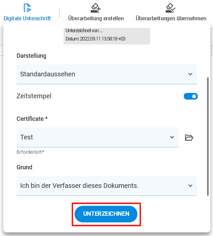Expand the Certificate dropdown showing Test

pos(98,137)
